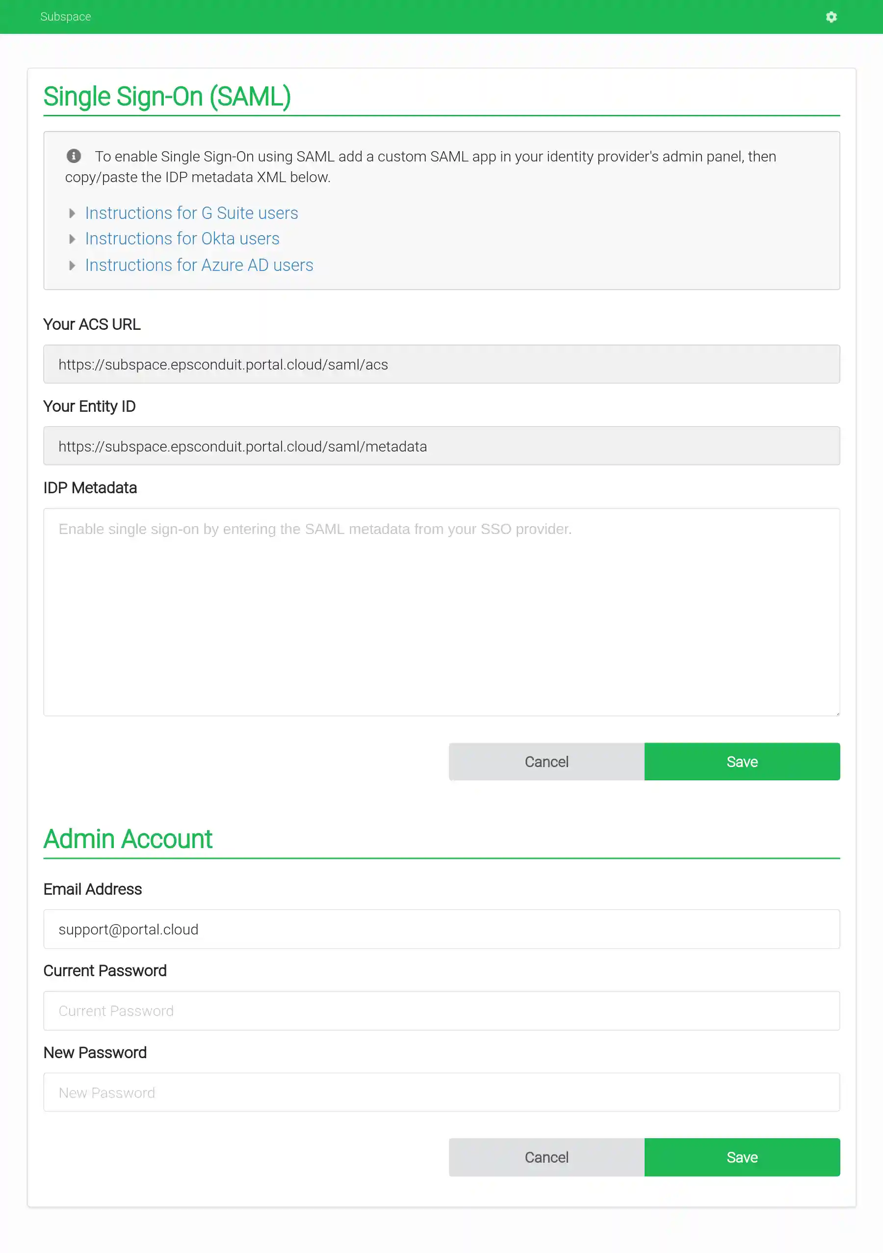The image size is (883, 1253).
Task: Expand Instructions for Azure AD users
Action: point(73,266)
